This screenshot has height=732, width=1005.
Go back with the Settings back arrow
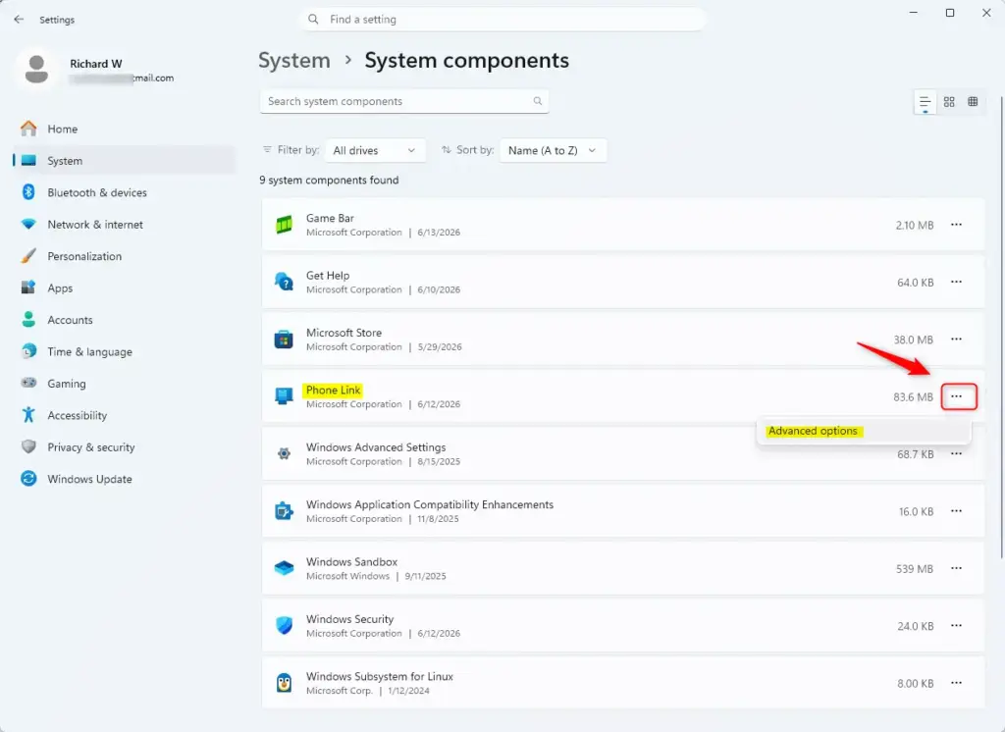click(19, 20)
